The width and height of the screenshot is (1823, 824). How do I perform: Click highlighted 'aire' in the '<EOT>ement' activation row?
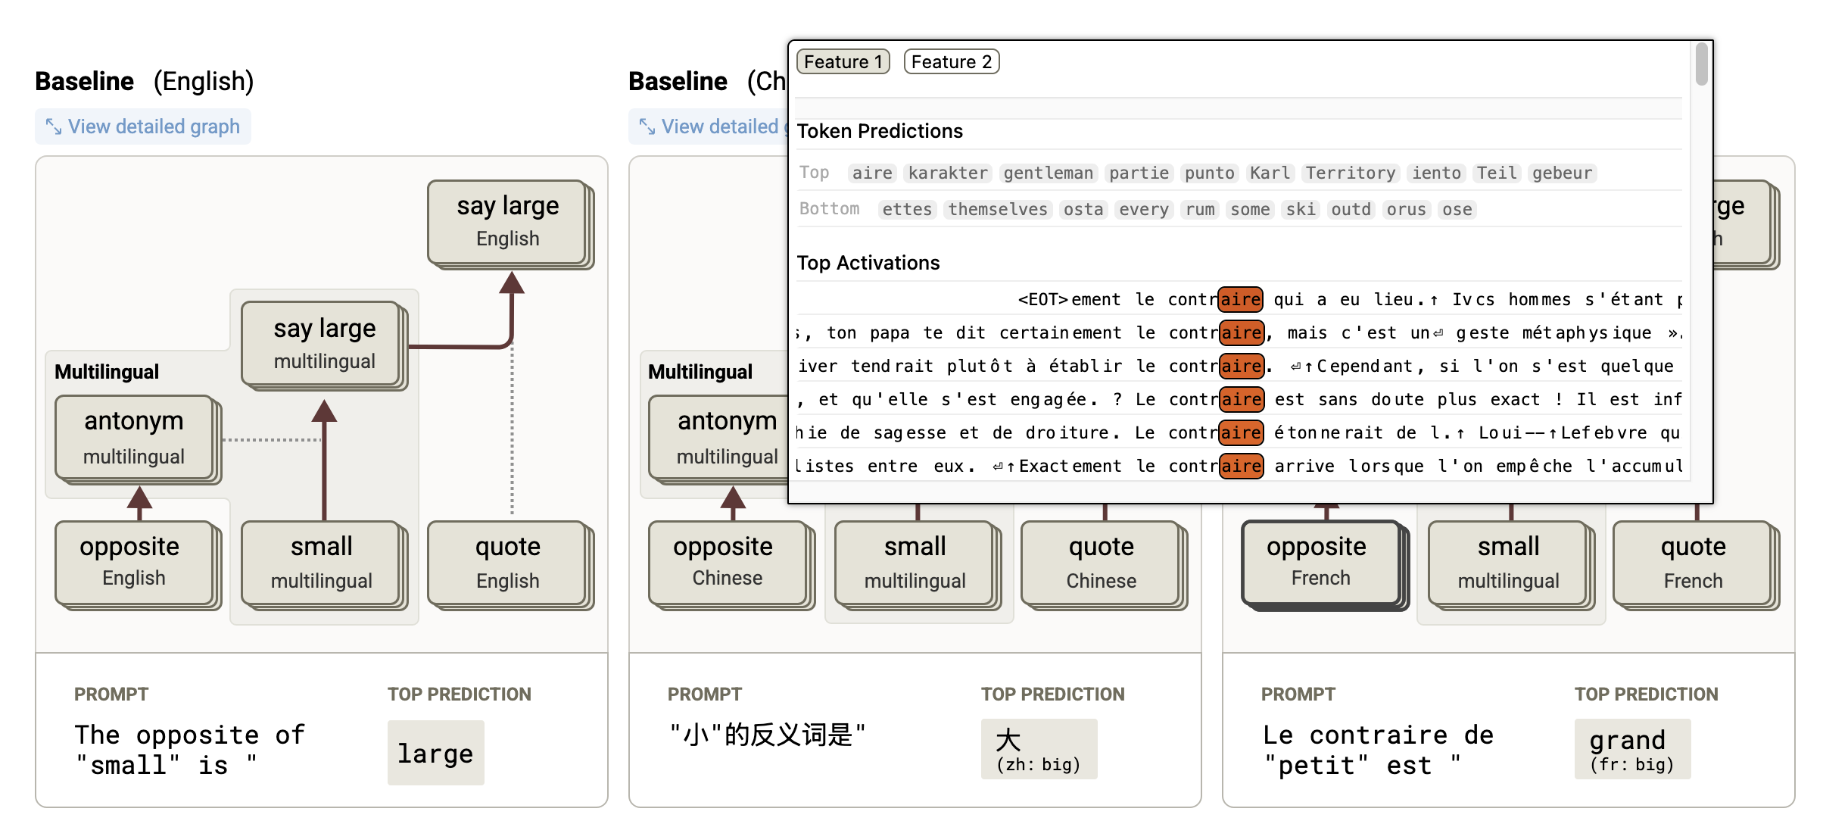pos(1241,300)
